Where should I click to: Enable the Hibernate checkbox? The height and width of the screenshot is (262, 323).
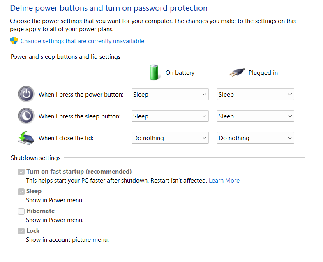pyautogui.click(x=21, y=211)
